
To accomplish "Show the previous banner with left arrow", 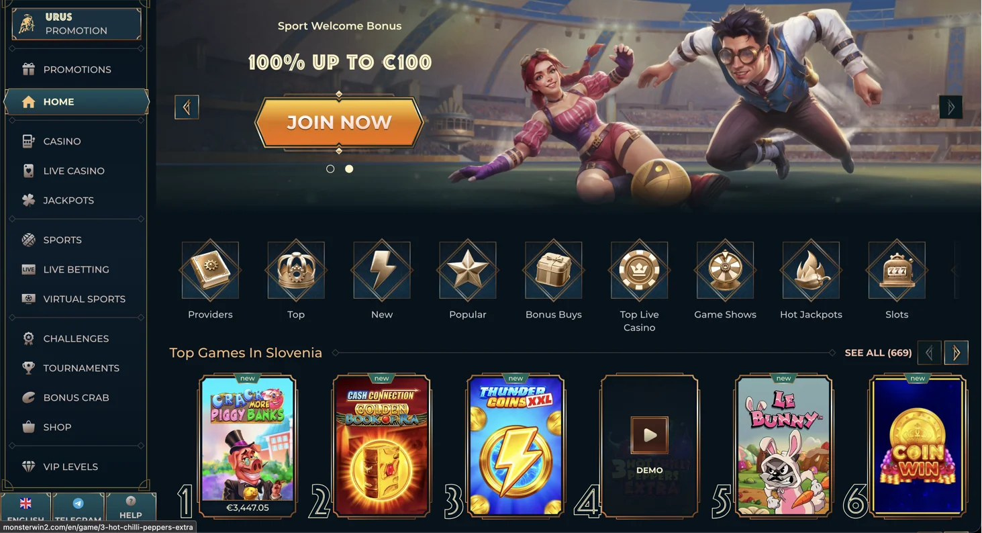I will click(x=187, y=107).
